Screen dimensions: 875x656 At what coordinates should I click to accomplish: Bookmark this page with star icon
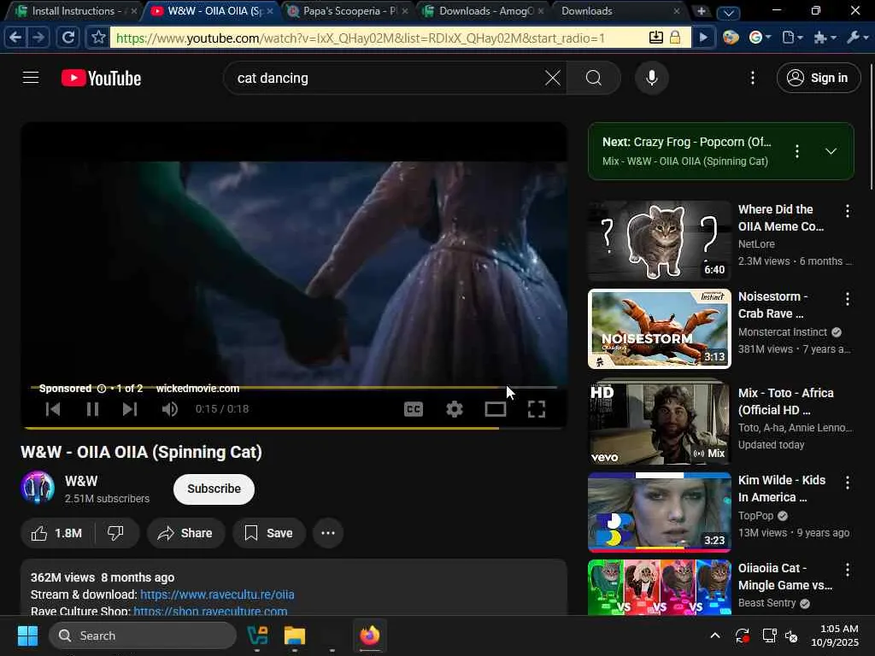click(x=99, y=38)
